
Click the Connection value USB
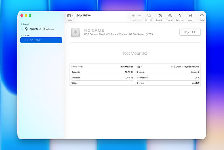coord(197,78)
